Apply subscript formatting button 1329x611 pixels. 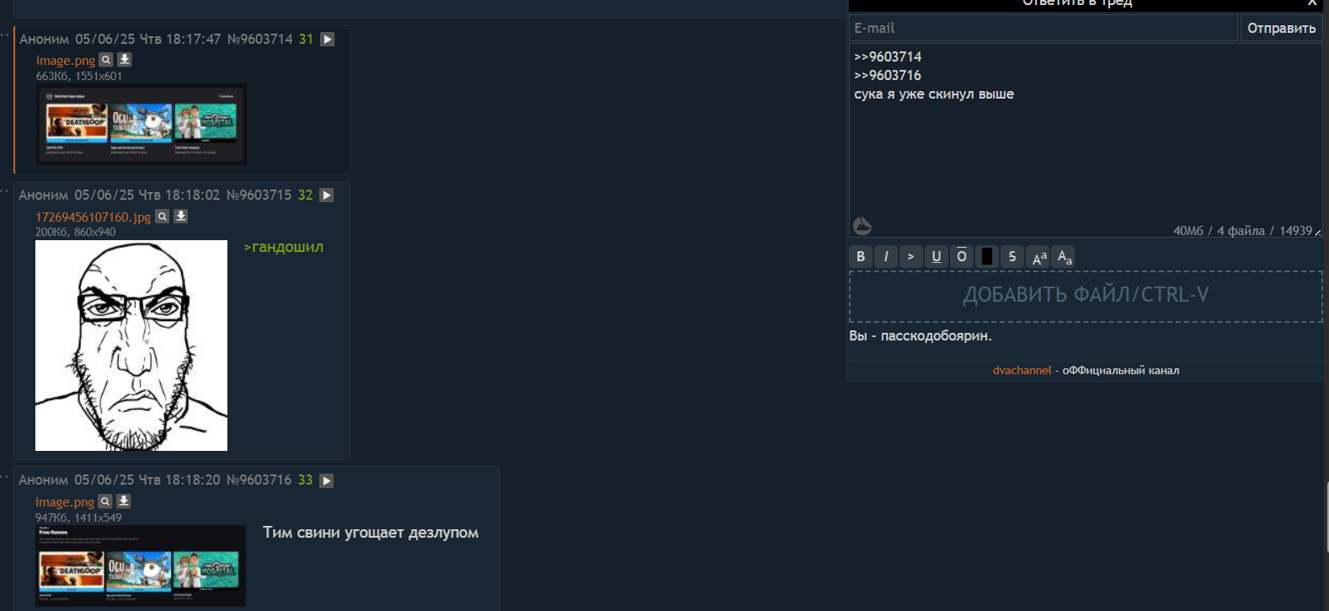point(1064,256)
